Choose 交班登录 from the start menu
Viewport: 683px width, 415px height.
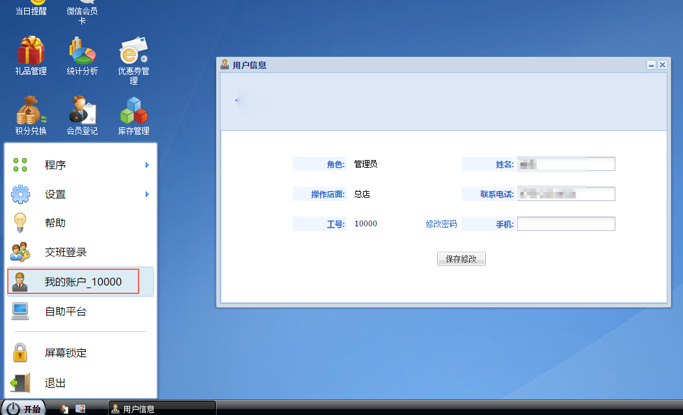click(65, 252)
